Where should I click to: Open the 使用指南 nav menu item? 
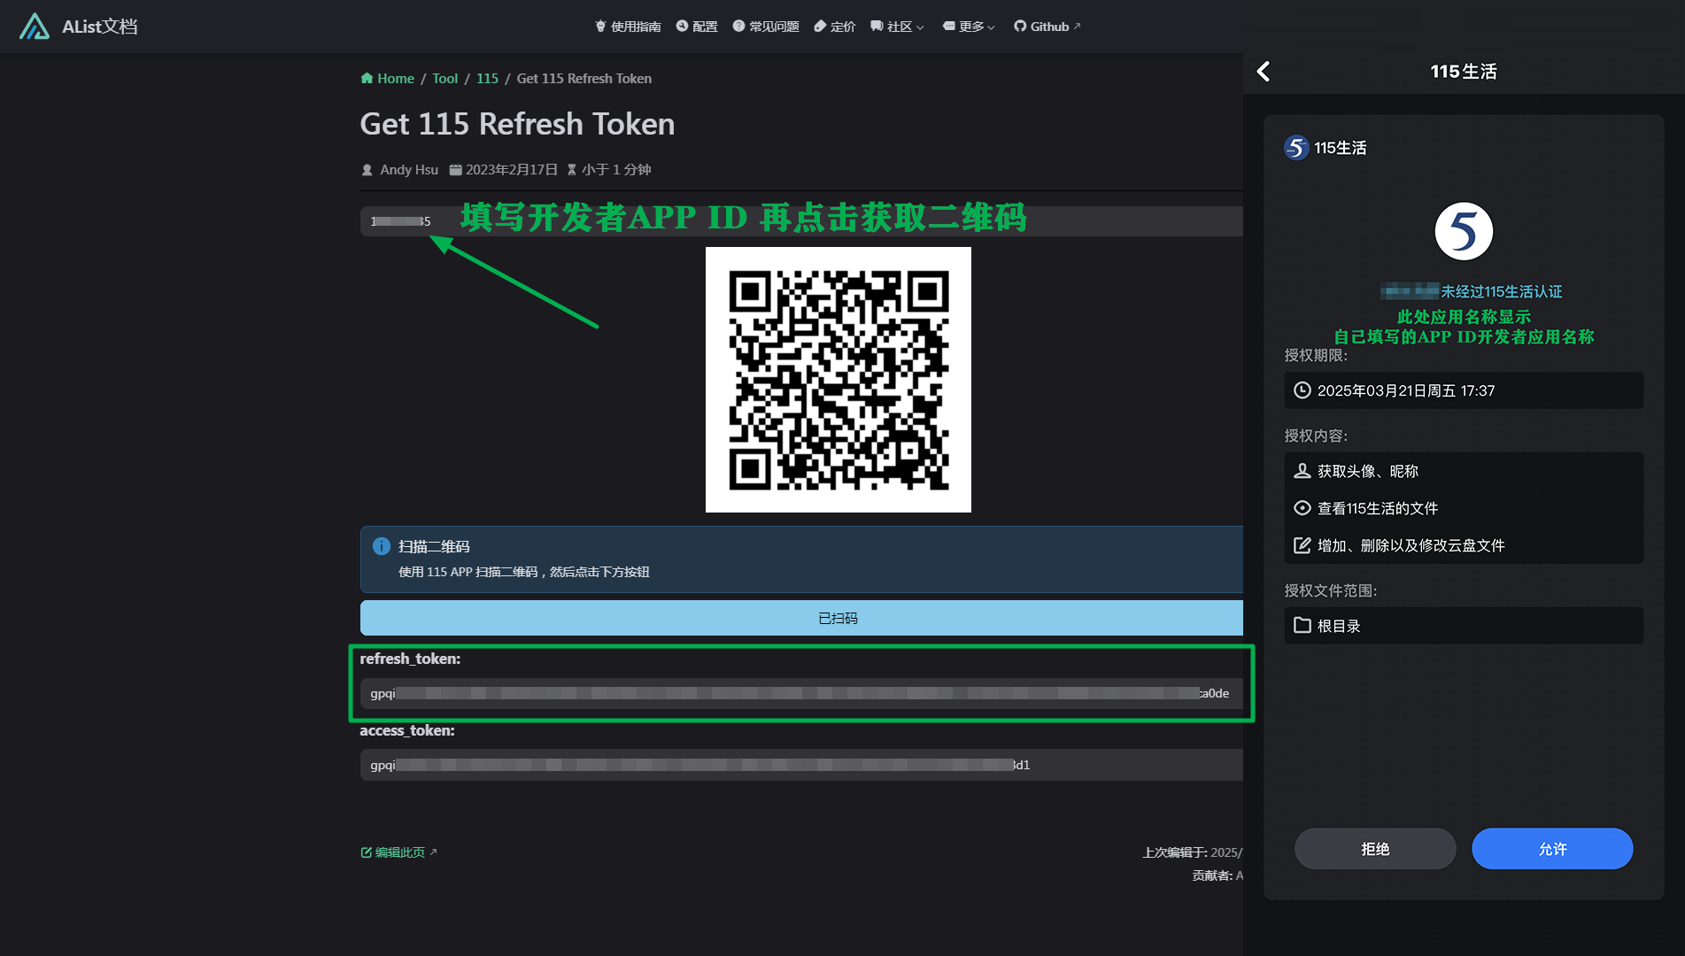click(628, 27)
